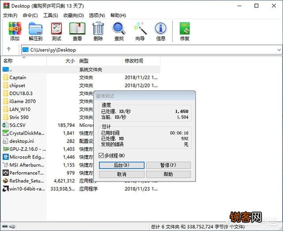Click the desktop.ini file icon

pyautogui.click(x=6, y=141)
